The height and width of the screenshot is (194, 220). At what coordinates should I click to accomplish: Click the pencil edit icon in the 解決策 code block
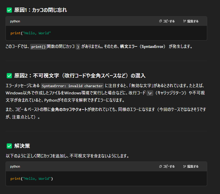point(184,166)
